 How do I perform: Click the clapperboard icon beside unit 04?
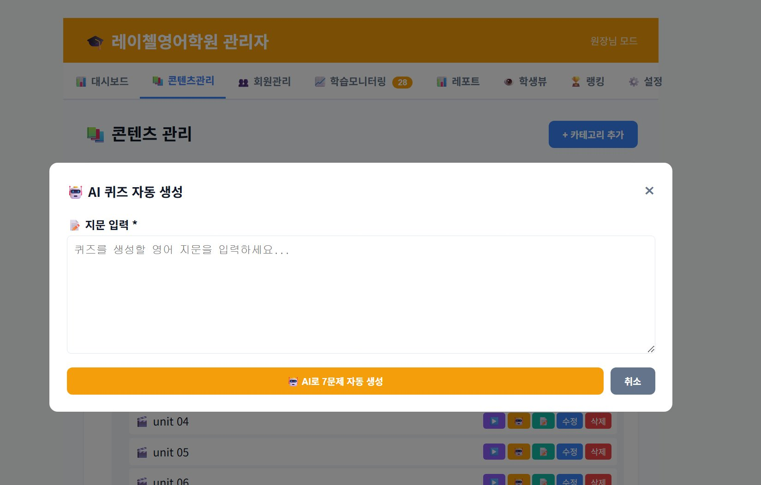pos(142,421)
